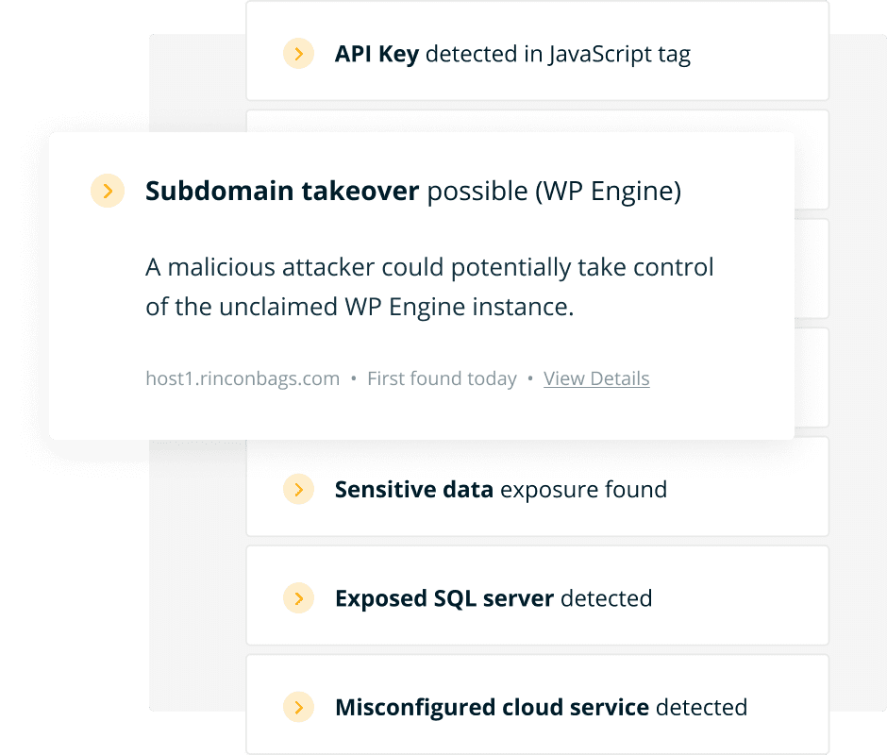Select the 'Exposed SQL server detected' title
The width and height of the screenshot is (887, 755).
tap(493, 598)
